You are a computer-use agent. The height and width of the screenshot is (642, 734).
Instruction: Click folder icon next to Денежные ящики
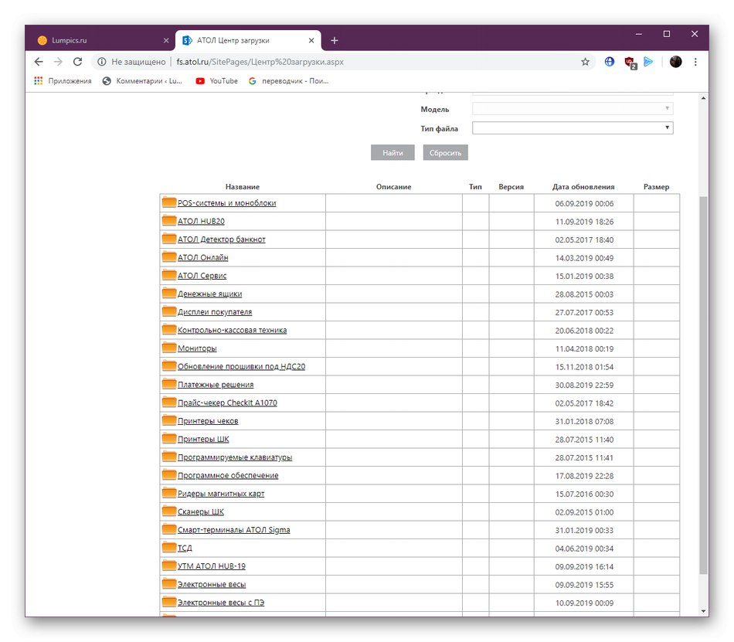(x=169, y=294)
